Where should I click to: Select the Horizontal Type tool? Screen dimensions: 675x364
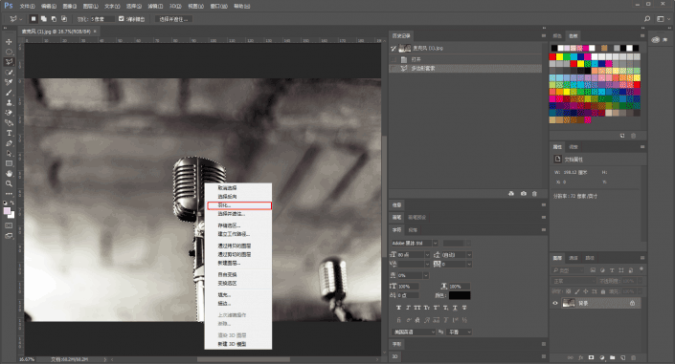[x=9, y=133]
